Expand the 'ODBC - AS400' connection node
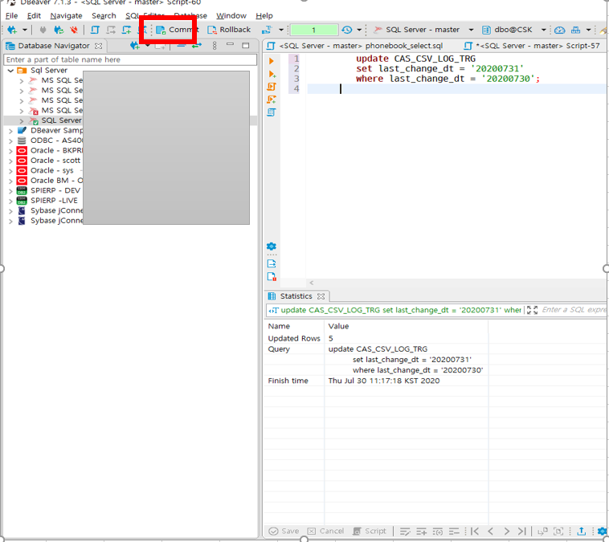Screen dimensions: 609x542 click(x=11, y=141)
